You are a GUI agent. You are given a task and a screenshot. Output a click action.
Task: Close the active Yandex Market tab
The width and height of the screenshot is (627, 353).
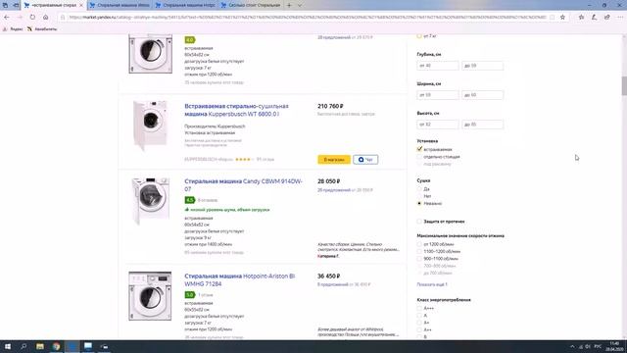81,5
